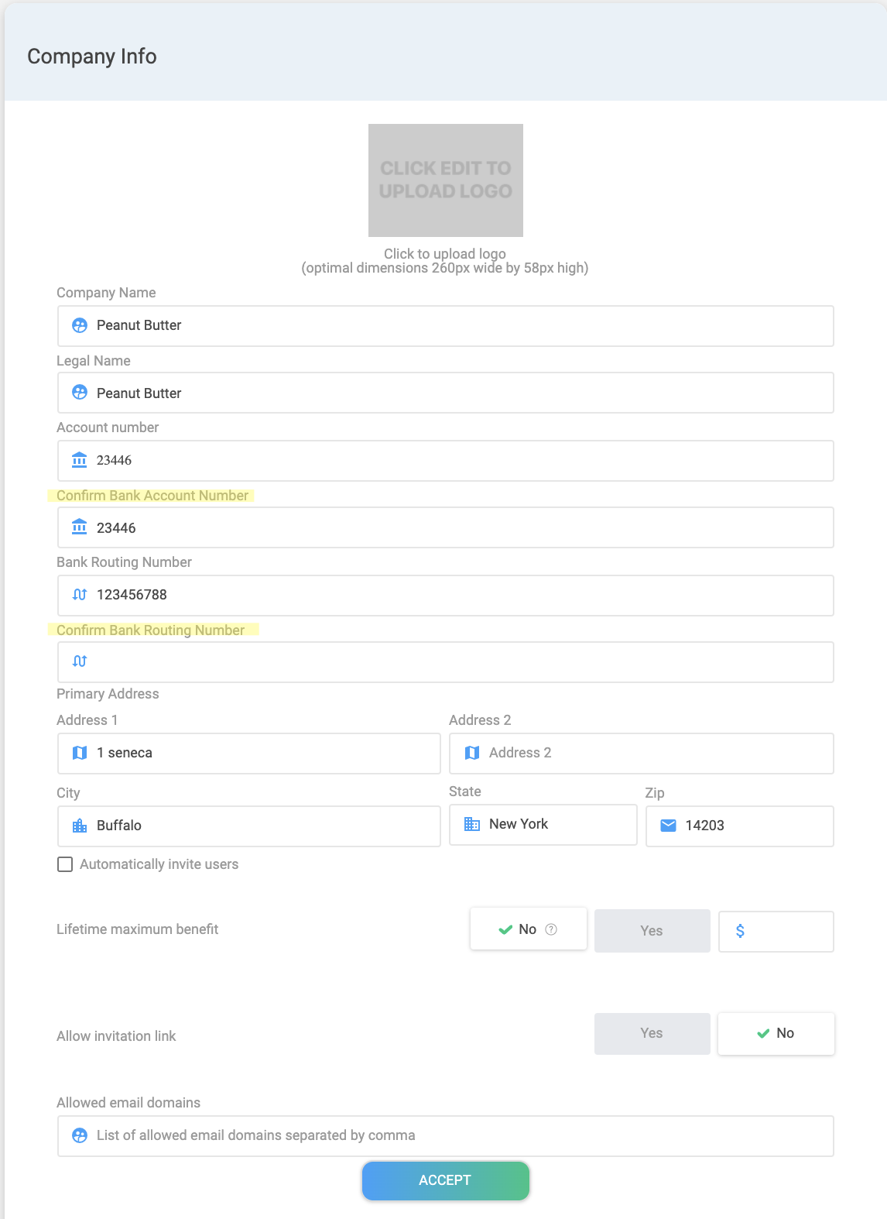Image resolution: width=887 pixels, height=1219 pixels.
Task: Select No for Lifetime maximum benefit
Action: pyautogui.click(x=528, y=929)
